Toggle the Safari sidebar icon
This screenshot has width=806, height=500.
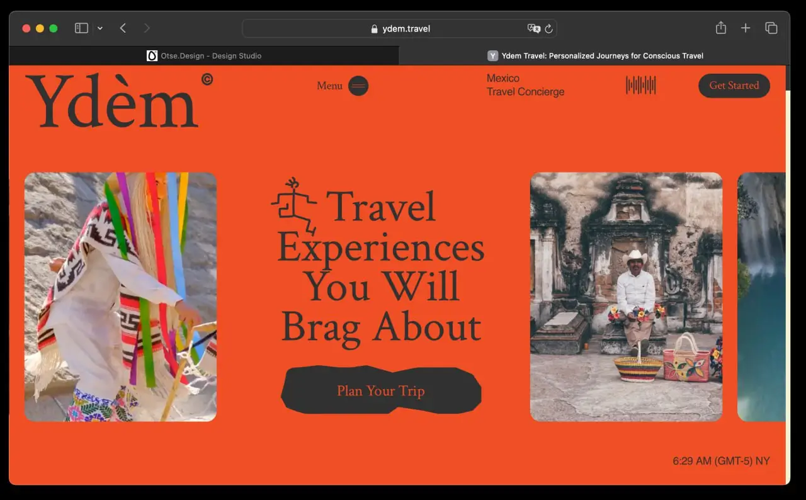(x=81, y=28)
